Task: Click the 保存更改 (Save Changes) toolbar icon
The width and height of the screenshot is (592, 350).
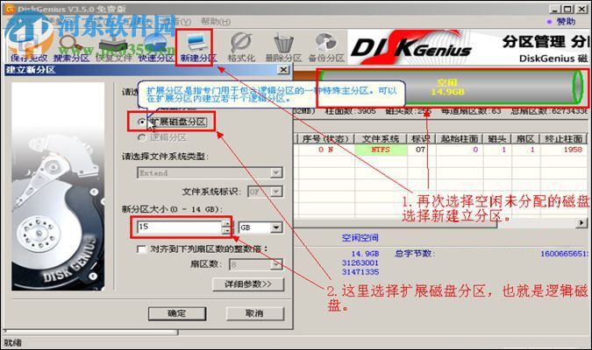Action: pyautogui.click(x=29, y=48)
